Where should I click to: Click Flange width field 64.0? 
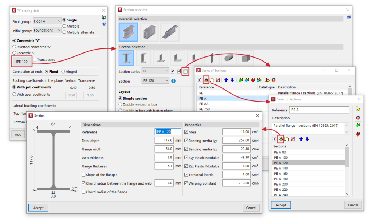(x=164, y=149)
